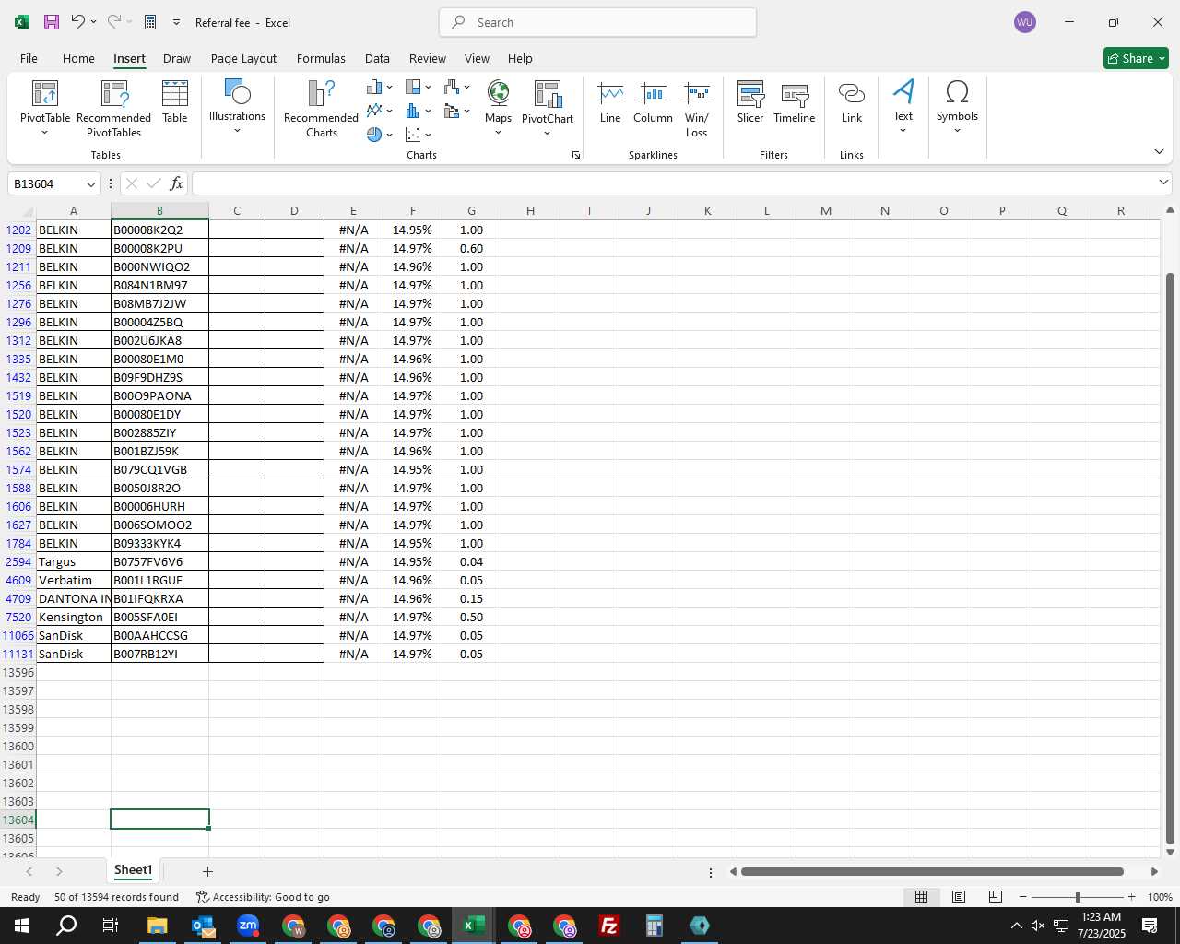Image resolution: width=1180 pixels, height=944 pixels.
Task: Open the Illustrations gallery
Action: tap(237, 107)
